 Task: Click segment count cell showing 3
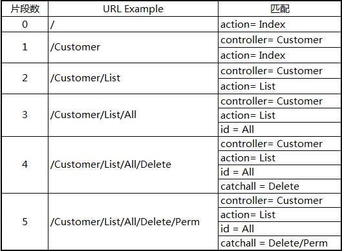click(x=25, y=115)
